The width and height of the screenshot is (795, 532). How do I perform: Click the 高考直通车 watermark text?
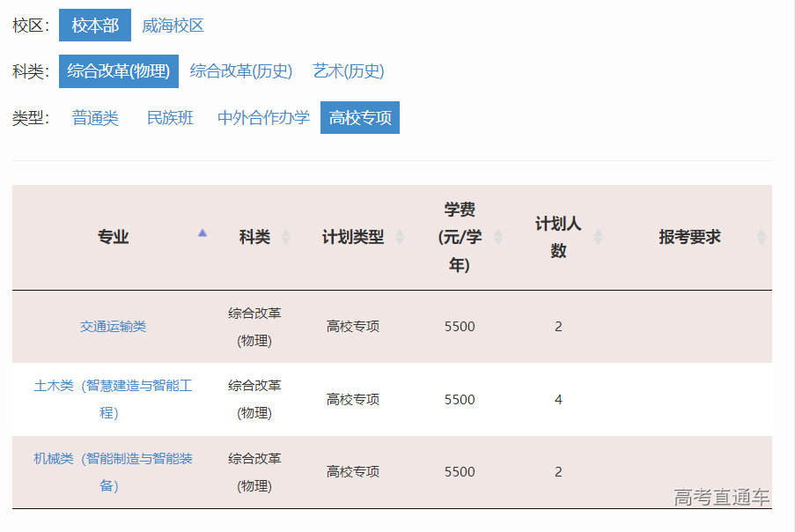720,497
